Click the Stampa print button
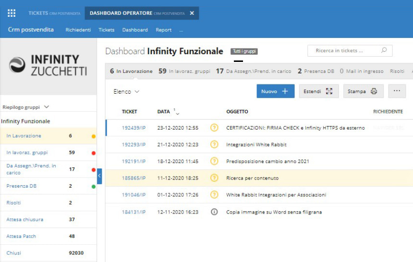The height and width of the screenshot is (262, 413). point(363,91)
